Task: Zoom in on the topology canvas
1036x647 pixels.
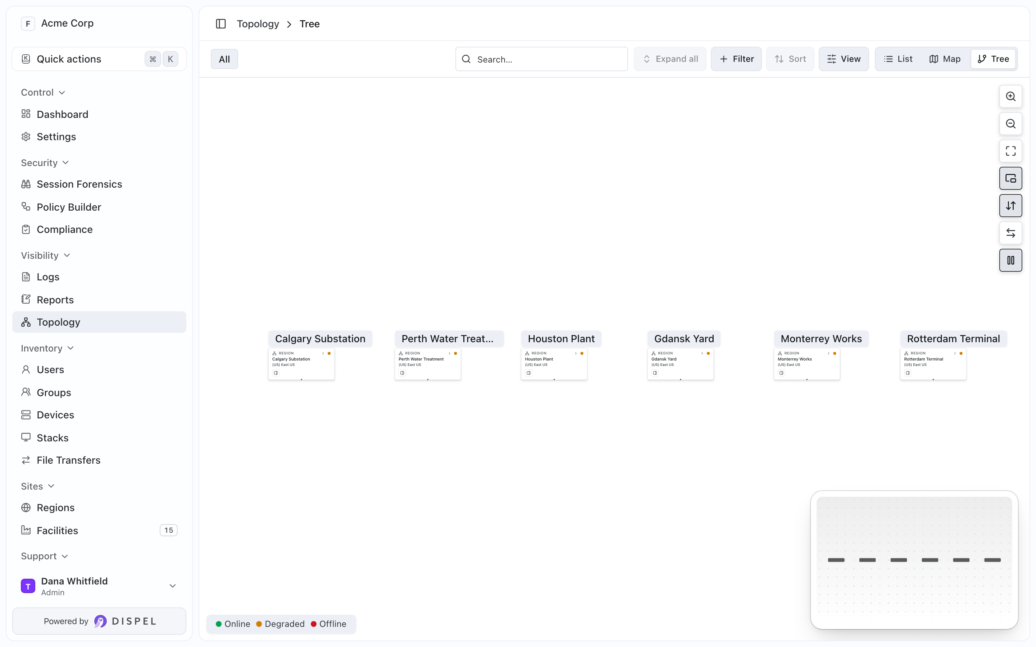Action: [1010, 96]
